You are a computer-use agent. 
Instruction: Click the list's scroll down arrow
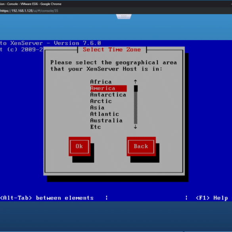(x=136, y=127)
